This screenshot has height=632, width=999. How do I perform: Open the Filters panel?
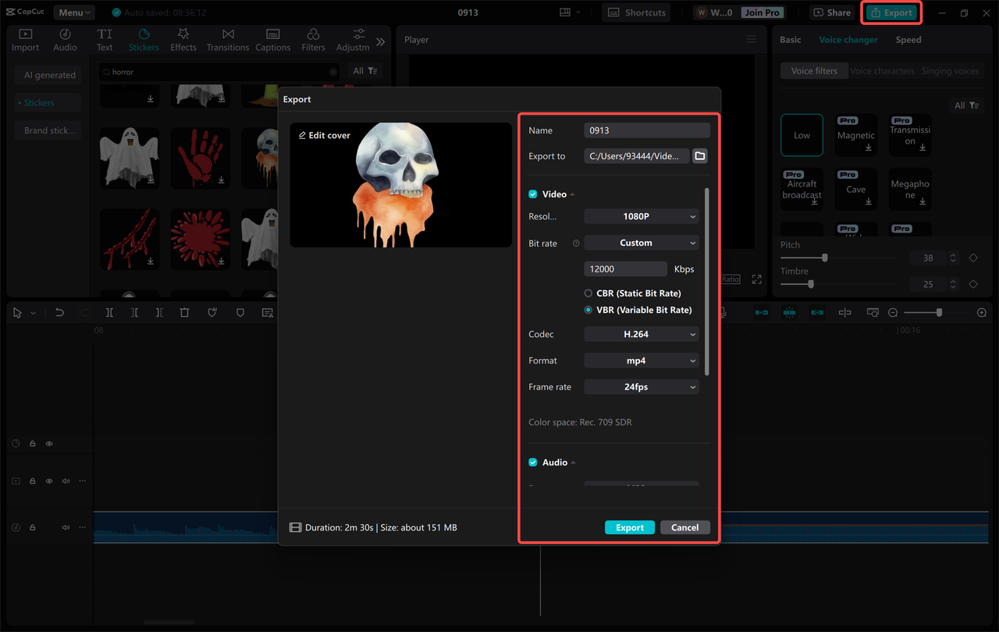pos(313,39)
